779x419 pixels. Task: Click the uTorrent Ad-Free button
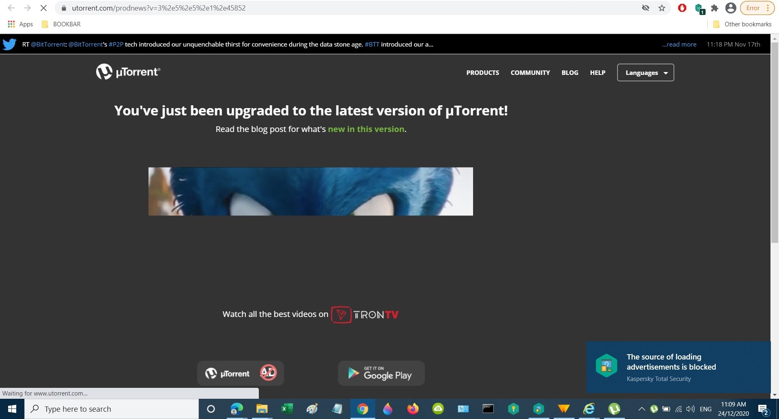240,373
